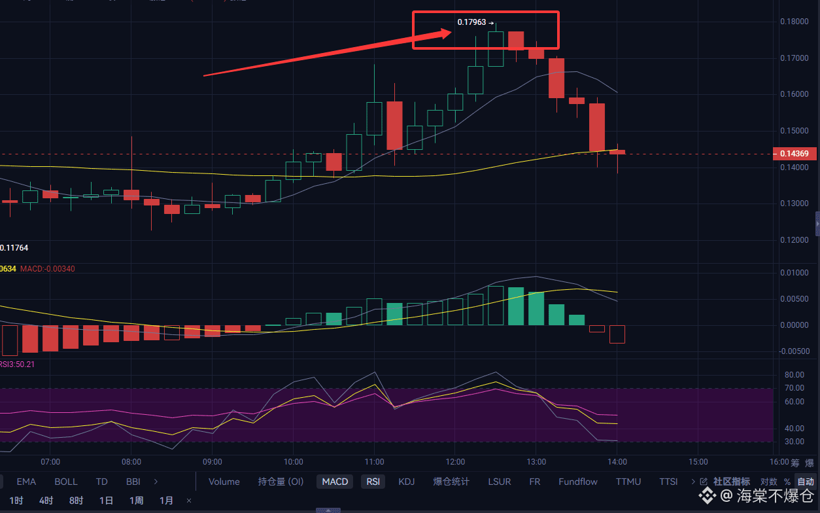
Task: Enable the 持仓量 (OI) indicator
Action: [x=281, y=482]
